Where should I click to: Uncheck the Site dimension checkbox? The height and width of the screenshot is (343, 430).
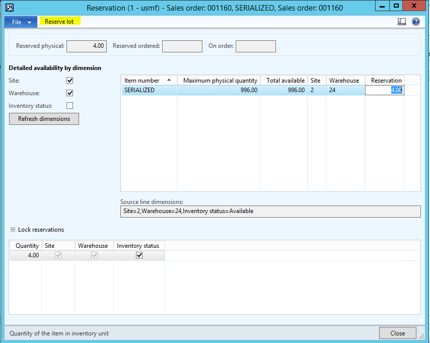pyautogui.click(x=70, y=81)
